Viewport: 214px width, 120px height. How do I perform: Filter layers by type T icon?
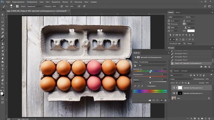197,75
